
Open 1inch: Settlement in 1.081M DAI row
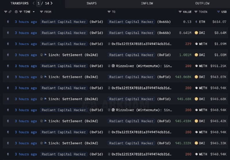click(73, 55)
